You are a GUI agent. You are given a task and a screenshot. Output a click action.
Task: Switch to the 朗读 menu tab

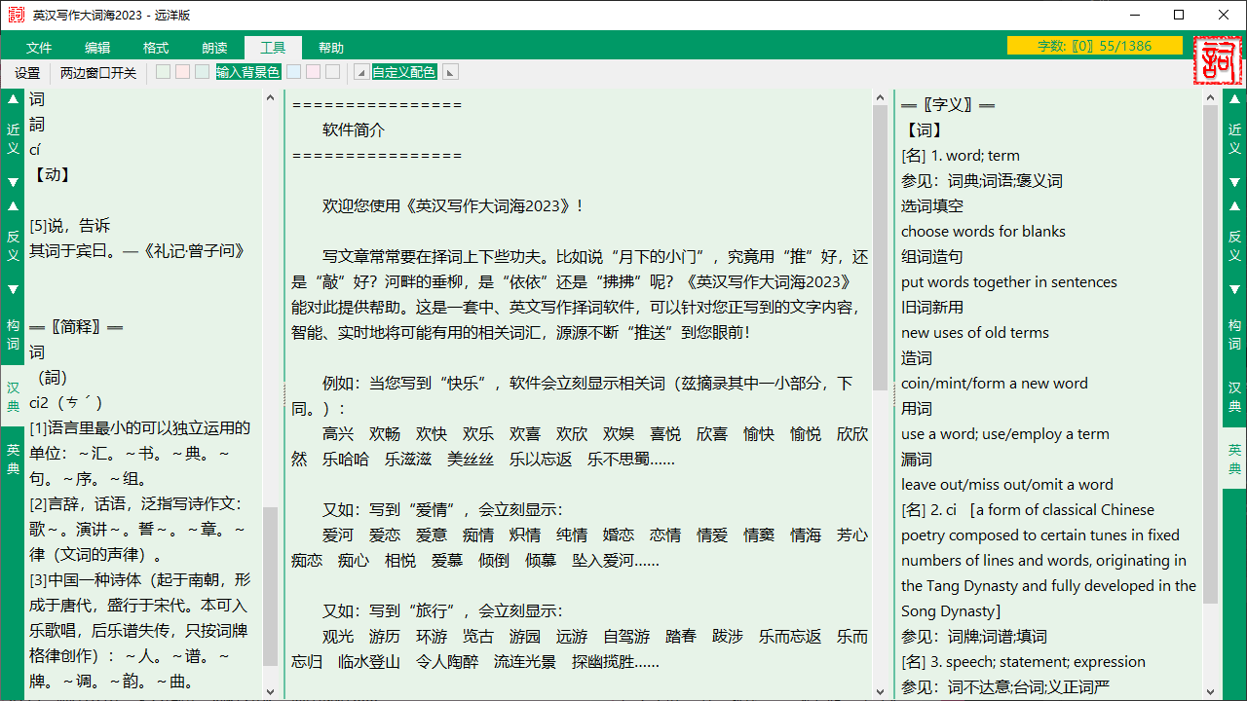tap(215, 47)
